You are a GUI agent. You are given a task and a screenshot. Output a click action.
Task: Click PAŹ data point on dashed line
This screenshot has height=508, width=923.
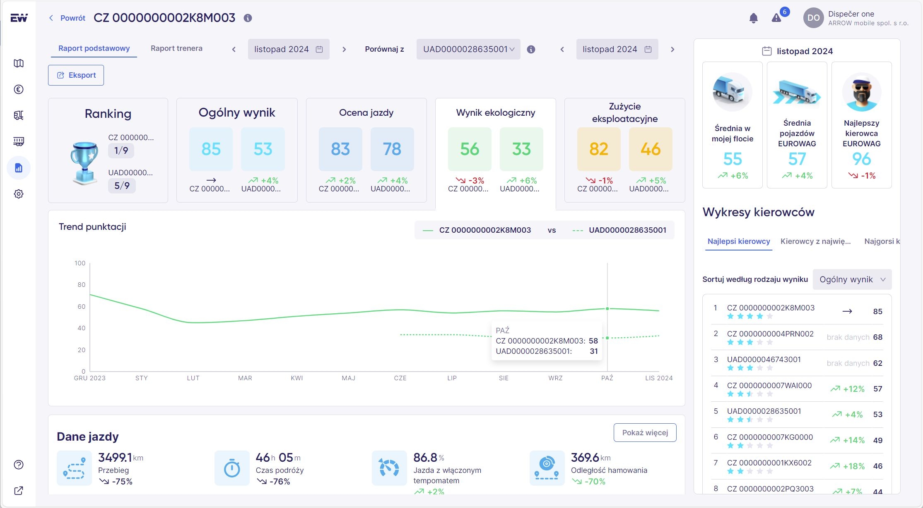click(607, 338)
